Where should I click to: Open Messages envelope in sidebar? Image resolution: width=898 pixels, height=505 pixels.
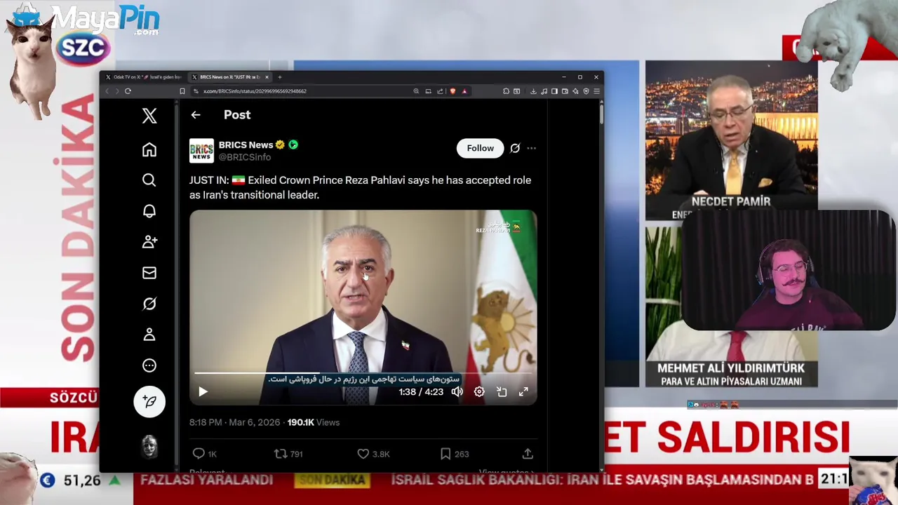point(149,273)
